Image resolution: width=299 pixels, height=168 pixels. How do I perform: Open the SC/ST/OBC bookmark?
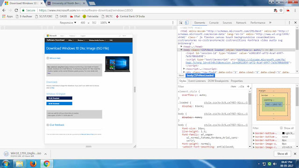(x=44, y=16)
